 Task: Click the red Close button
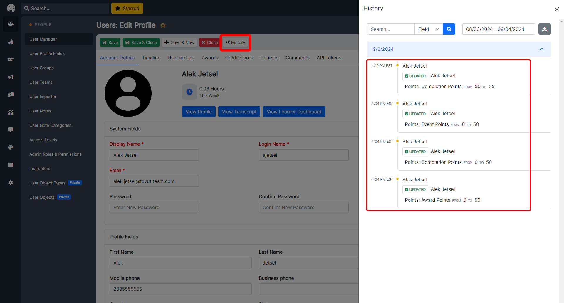pyautogui.click(x=209, y=43)
